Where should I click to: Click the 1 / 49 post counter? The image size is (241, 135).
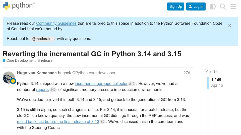click(216, 80)
